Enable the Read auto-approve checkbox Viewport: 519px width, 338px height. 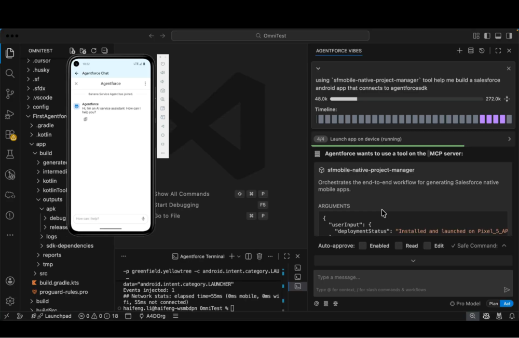point(399,246)
